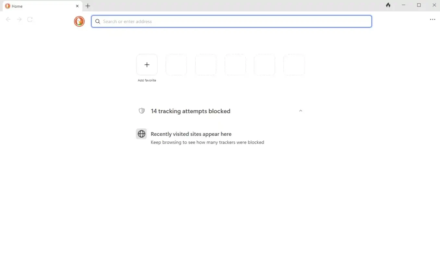
Task: Click the "Add favorite" label
Action: (x=147, y=80)
